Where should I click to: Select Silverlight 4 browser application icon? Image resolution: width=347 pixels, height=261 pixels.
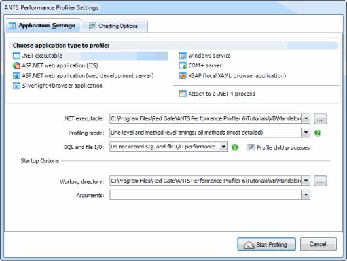pos(16,86)
